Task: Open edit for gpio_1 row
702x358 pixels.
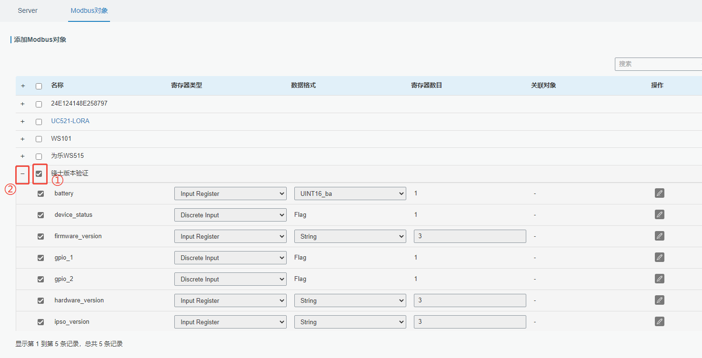Action: [x=659, y=257]
